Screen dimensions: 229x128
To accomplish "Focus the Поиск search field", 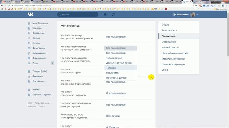I will pyautogui.click(x=78, y=14).
